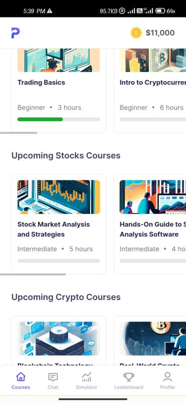Screen dimensions: 186x403
Task: Tap the gold coin balance icon
Action: pyautogui.click(x=136, y=33)
